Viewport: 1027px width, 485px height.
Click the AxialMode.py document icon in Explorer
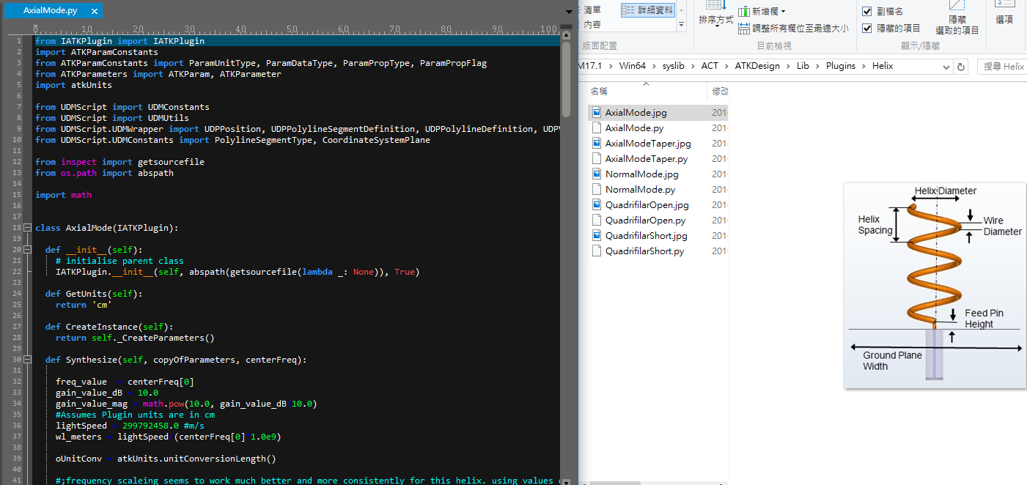pyautogui.click(x=596, y=128)
